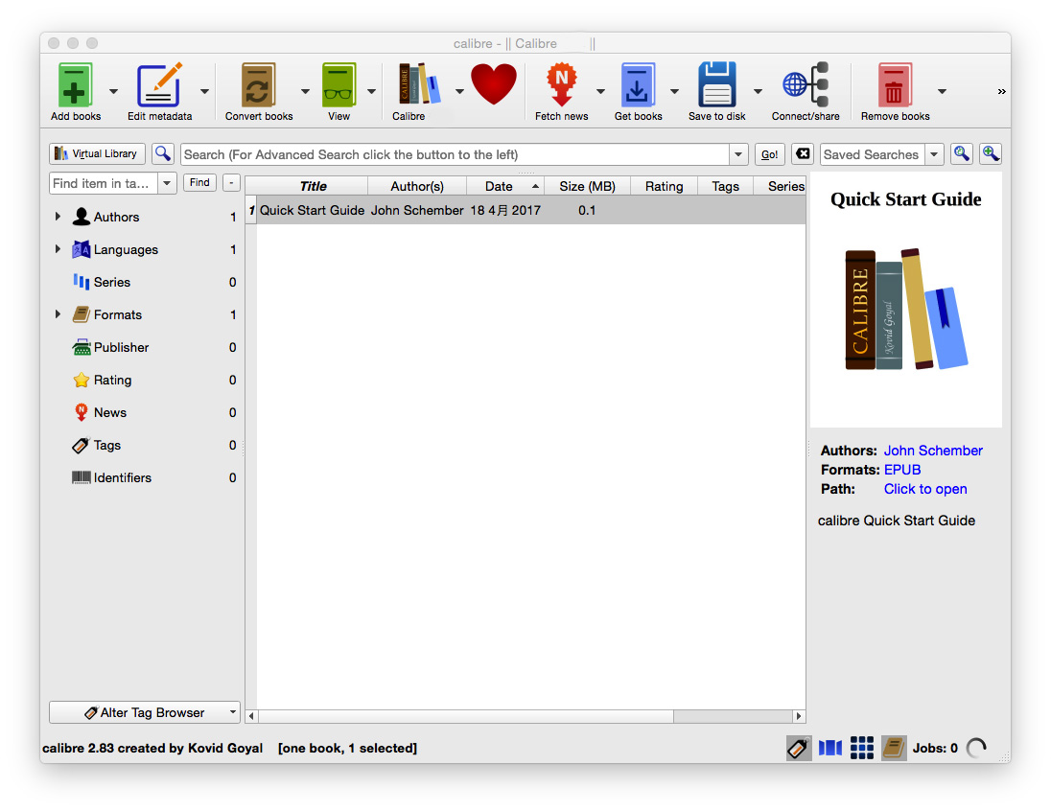Click the John Schember author link

pos(933,451)
